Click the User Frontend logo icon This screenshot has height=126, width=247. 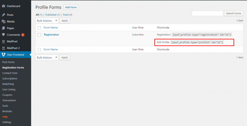4,55
